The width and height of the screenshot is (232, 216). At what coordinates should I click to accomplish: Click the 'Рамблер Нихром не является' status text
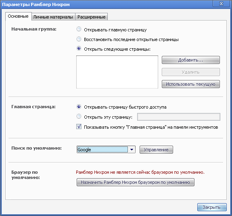click(x=140, y=172)
